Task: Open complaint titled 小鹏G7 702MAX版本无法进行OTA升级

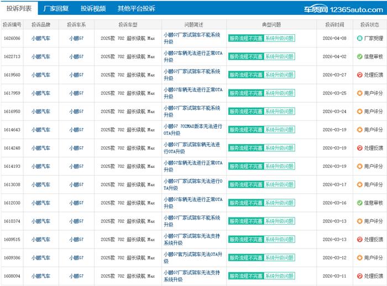Action: (x=193, y=130)
